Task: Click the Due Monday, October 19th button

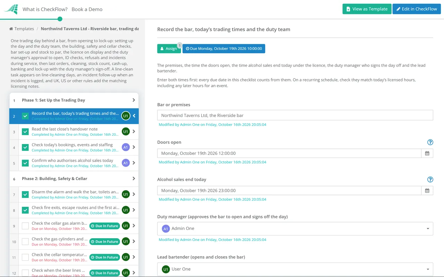Action: 224,48
